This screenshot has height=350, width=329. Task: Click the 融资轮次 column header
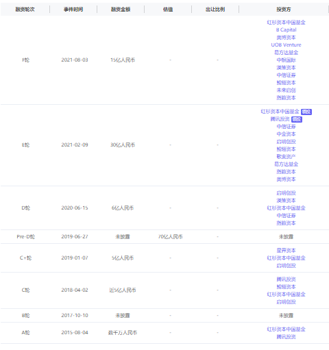coord(25,10)
